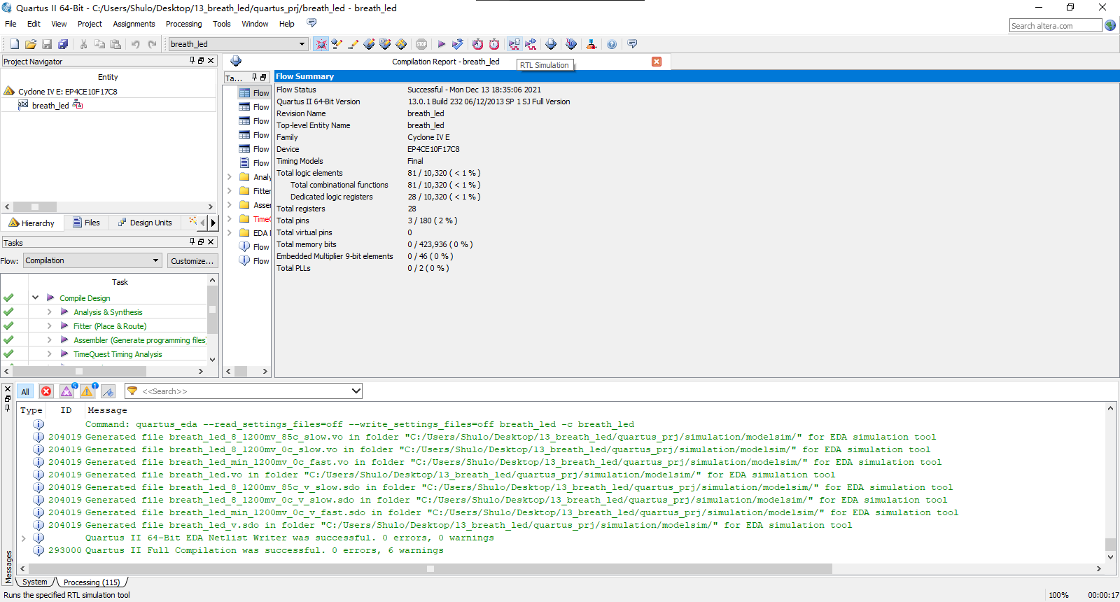Select the System messages tab
This screenshot has height=602, width=1120.
point(35,582)
